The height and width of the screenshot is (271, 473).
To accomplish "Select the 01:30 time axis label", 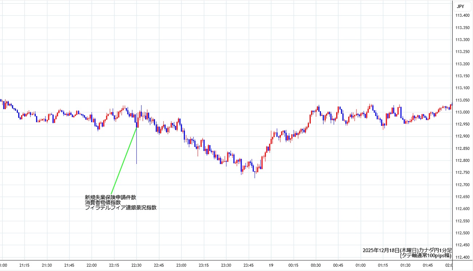I will pyautogui.click(x=406, y=265).
